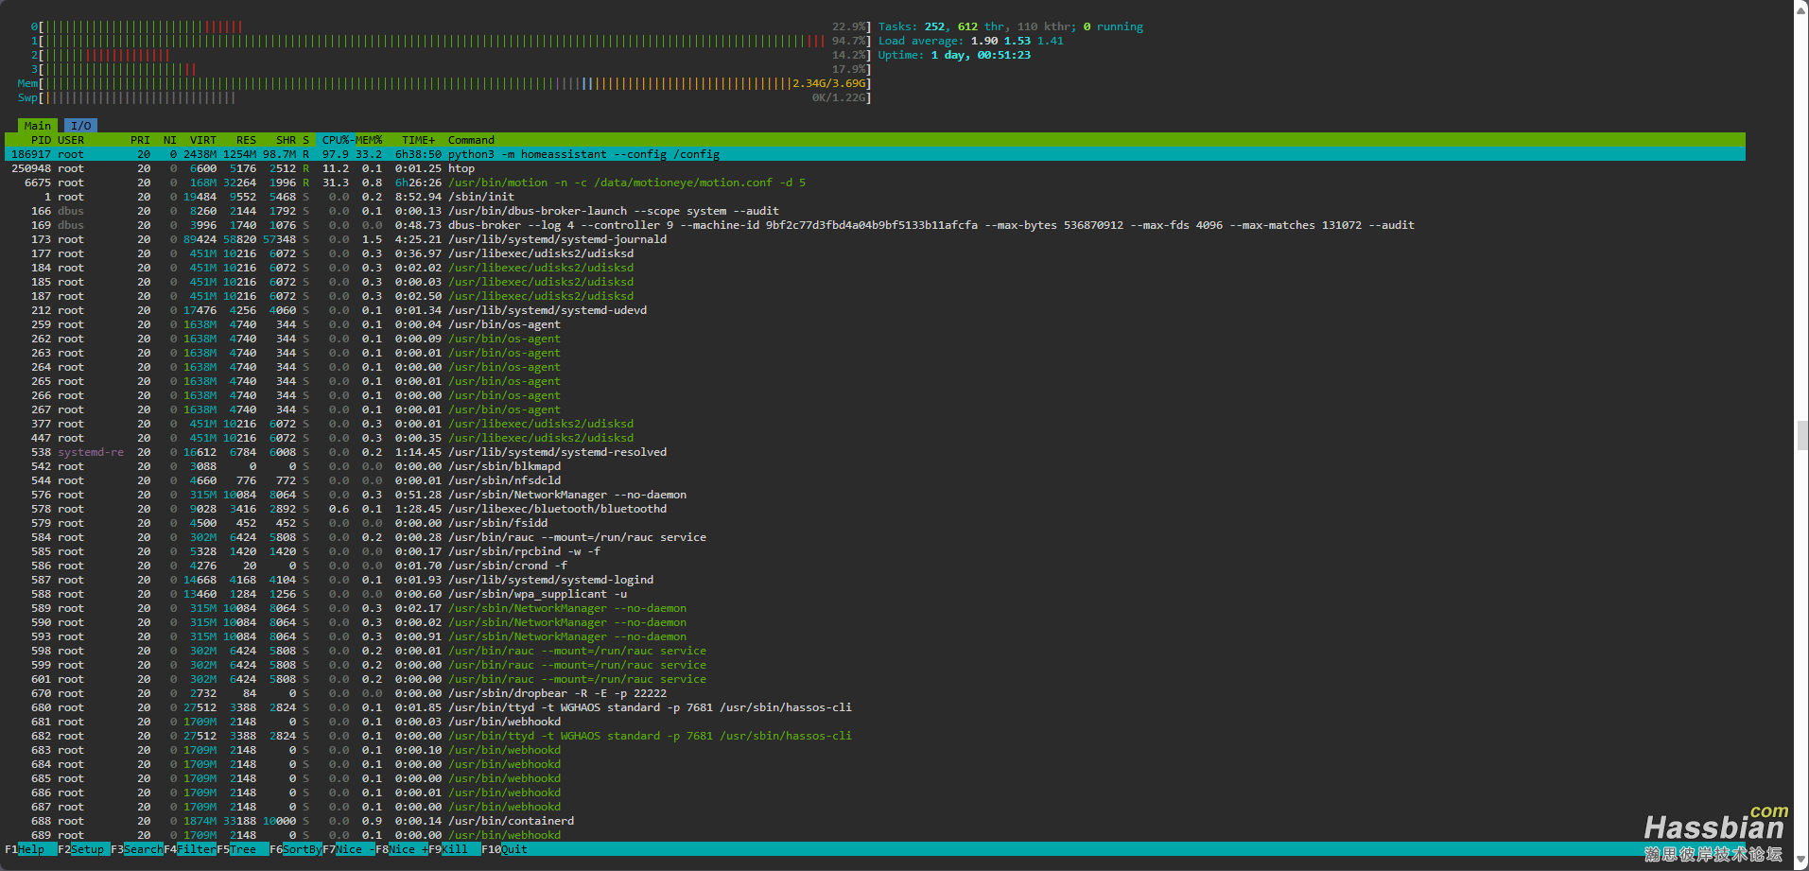Screen dimensions: 1809x871
Task: Select the nfsdcld process row
Action: 875,480
